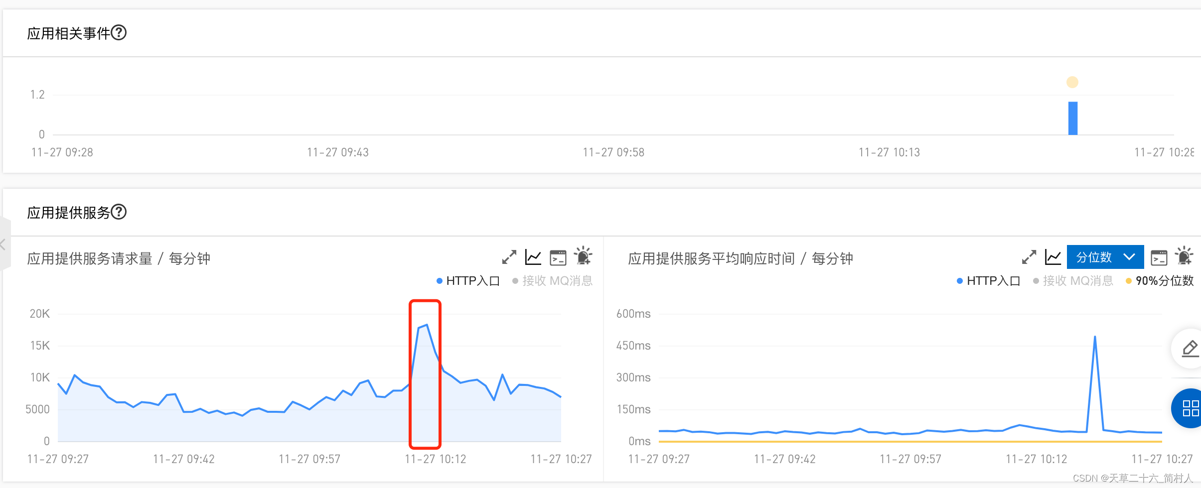Create alarm for request volume chart
The image size is (1201, 488).
(x=583, y=256)
